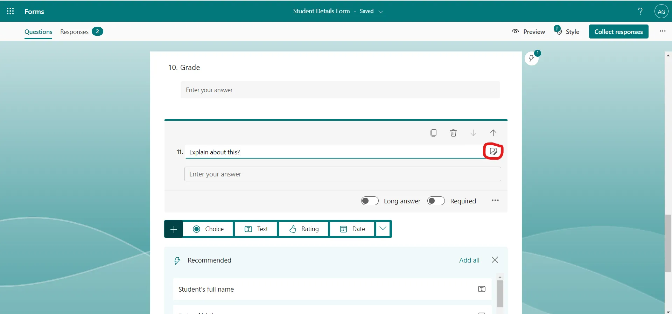Expand the form title Saved dropdown chevron
672x314 pixels.
(381, 12)
